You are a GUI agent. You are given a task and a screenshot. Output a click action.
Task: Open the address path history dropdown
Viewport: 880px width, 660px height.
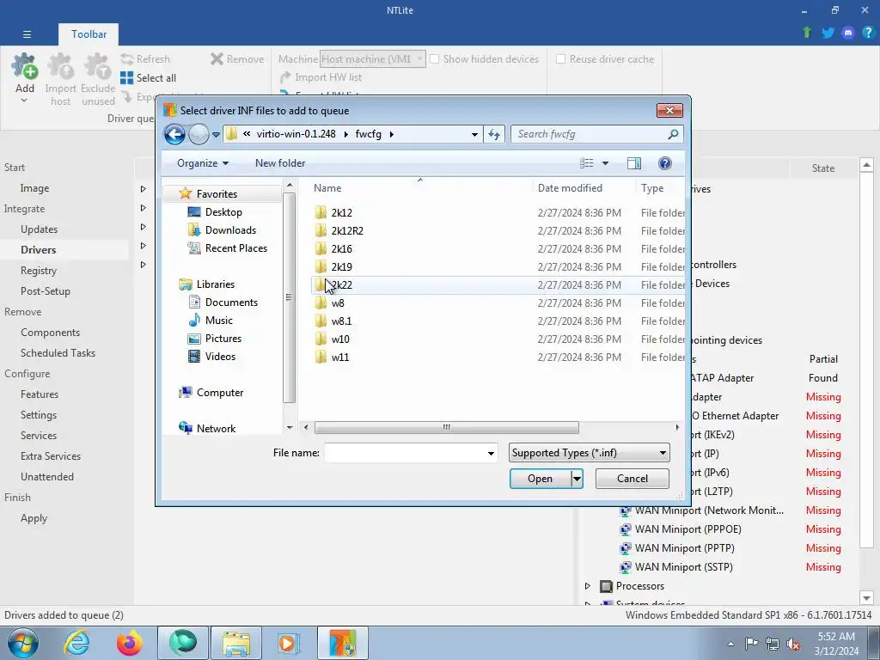pyautogui.click(x=474, y=134)
